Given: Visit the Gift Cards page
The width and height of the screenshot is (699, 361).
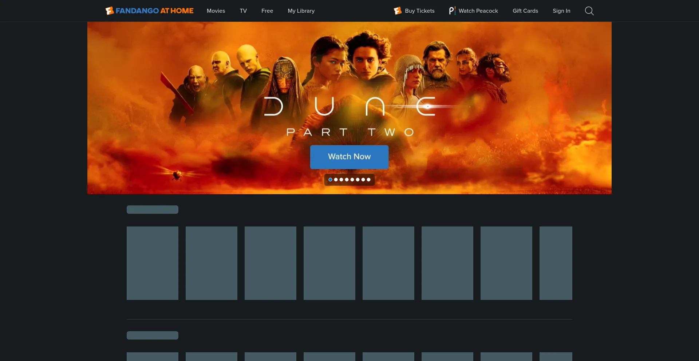Looking at the screenshot, I should click(525, 11).
